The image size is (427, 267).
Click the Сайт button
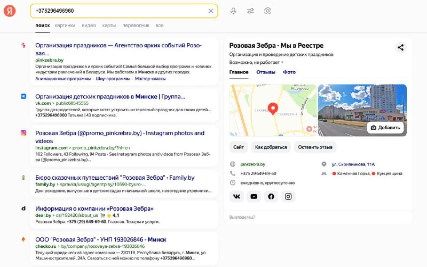pyautogui.click(x=239, y=147)
